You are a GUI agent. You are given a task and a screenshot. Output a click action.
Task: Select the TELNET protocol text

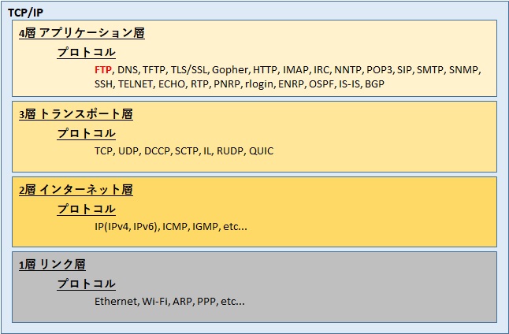(x=136, y=83)
